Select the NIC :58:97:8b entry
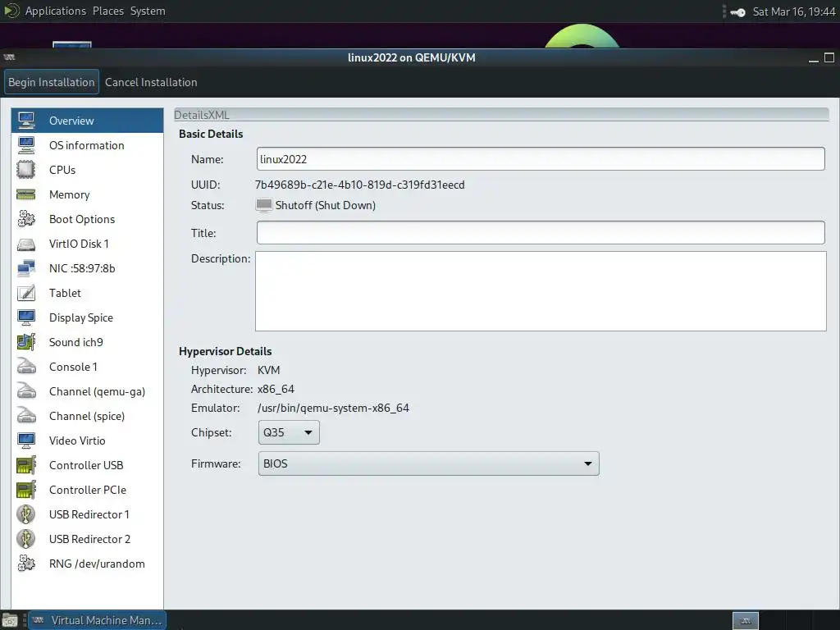Screen dimensions: 840x630 tap(87, 268)
